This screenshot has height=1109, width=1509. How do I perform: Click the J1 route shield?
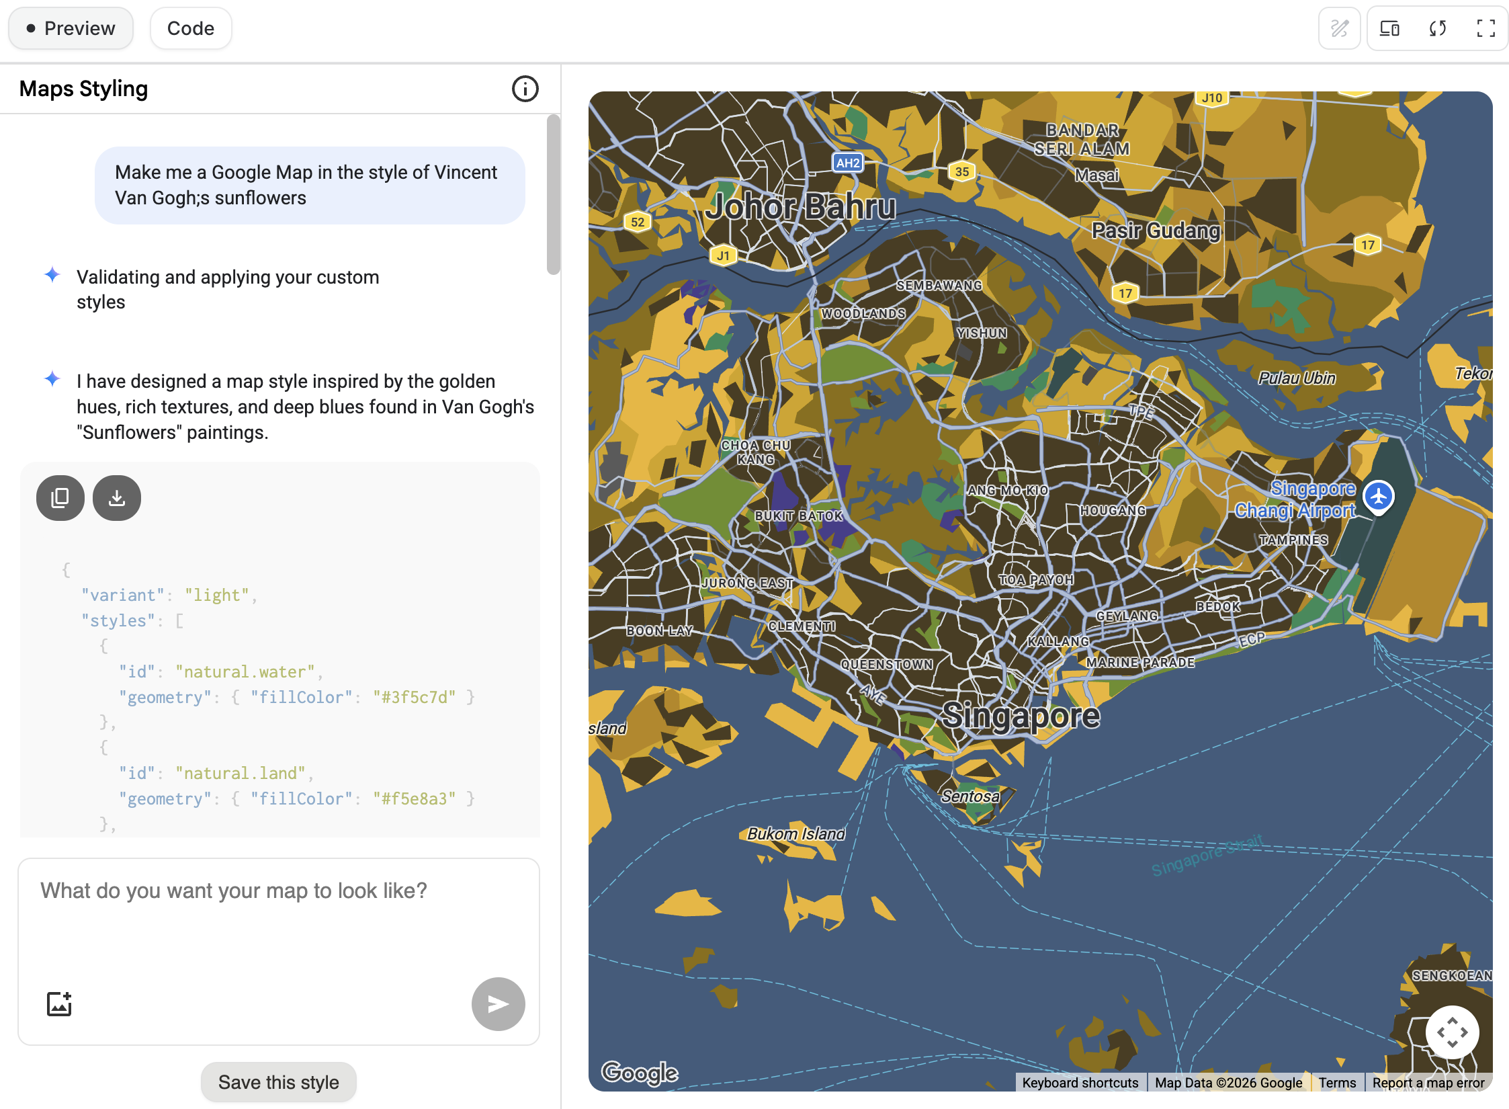coord(723,255)
